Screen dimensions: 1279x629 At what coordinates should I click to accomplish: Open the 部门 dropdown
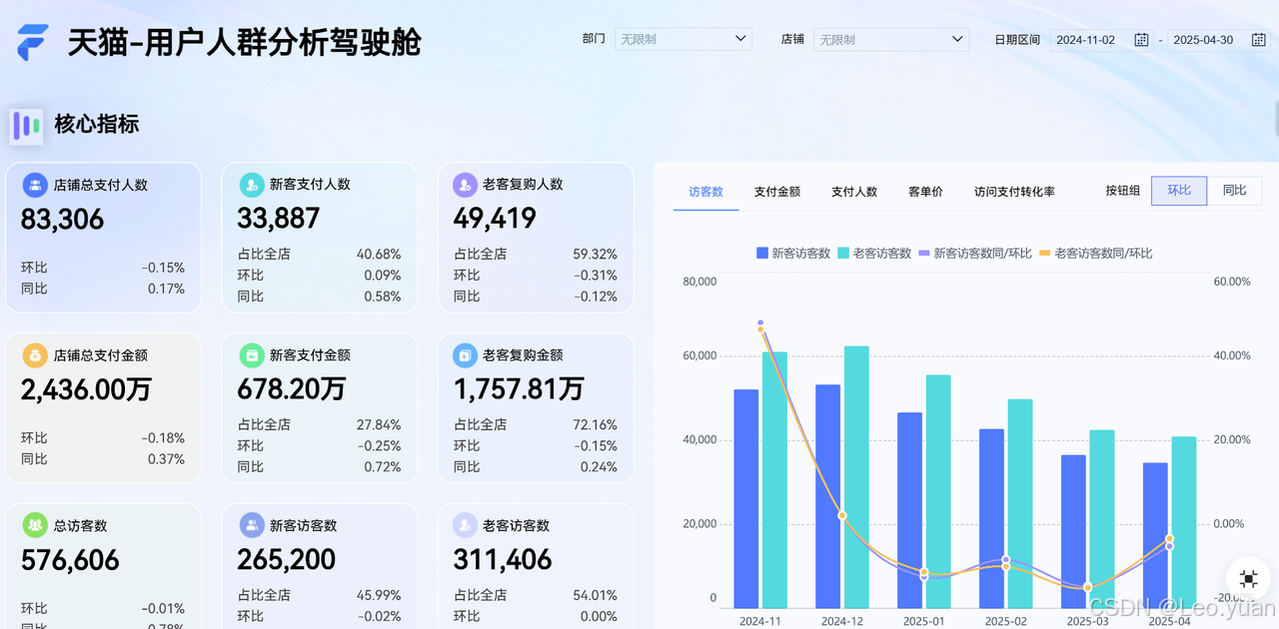tap(683, 39)
